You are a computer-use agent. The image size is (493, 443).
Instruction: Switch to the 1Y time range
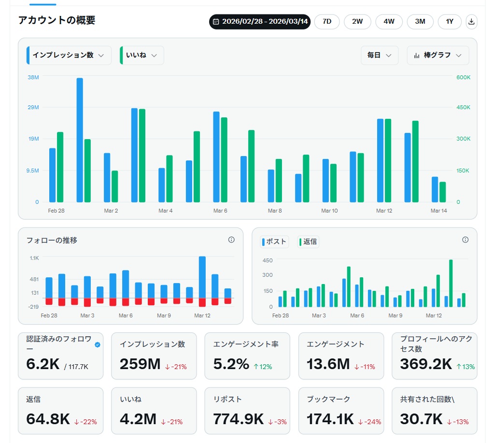[450, 21]
